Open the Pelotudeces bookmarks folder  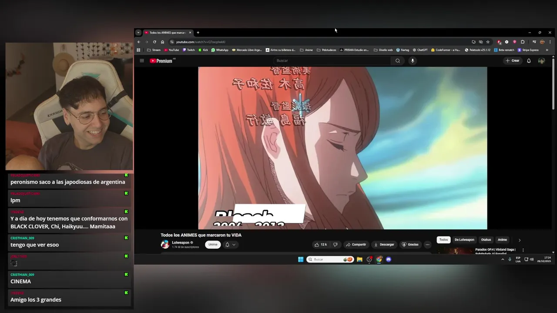tap(326, 50)
